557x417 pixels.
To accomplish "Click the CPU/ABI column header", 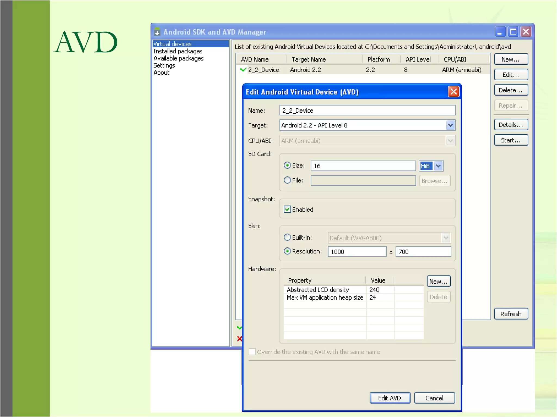I will (463, 59).
